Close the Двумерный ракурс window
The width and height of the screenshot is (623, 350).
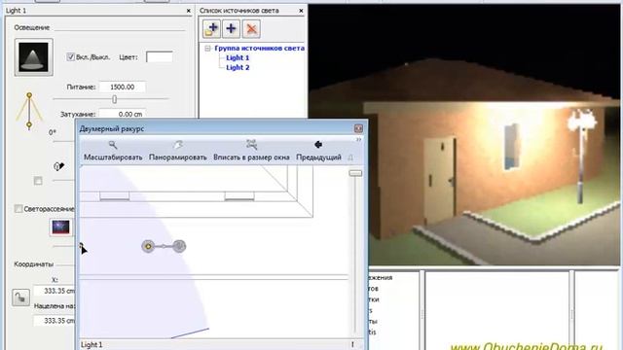click(x=358, y=128)
